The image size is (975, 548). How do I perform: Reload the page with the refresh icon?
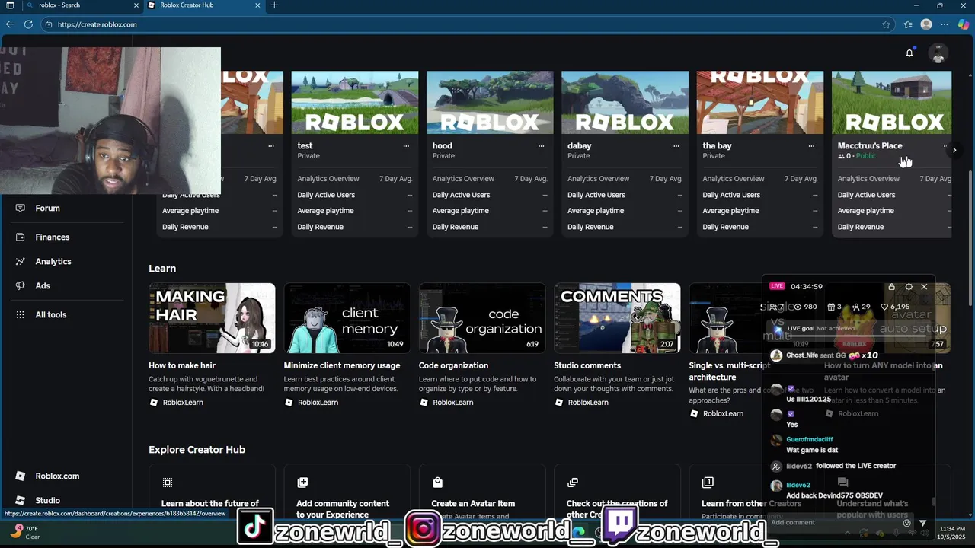tap(28, 24)
